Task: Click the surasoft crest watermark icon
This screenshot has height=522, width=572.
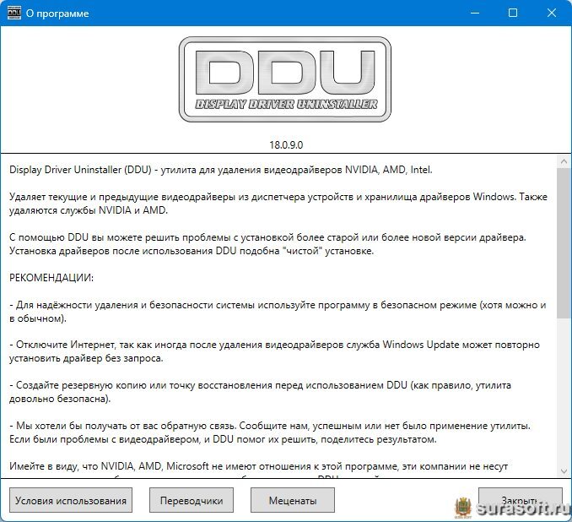Action: (463, 508)
